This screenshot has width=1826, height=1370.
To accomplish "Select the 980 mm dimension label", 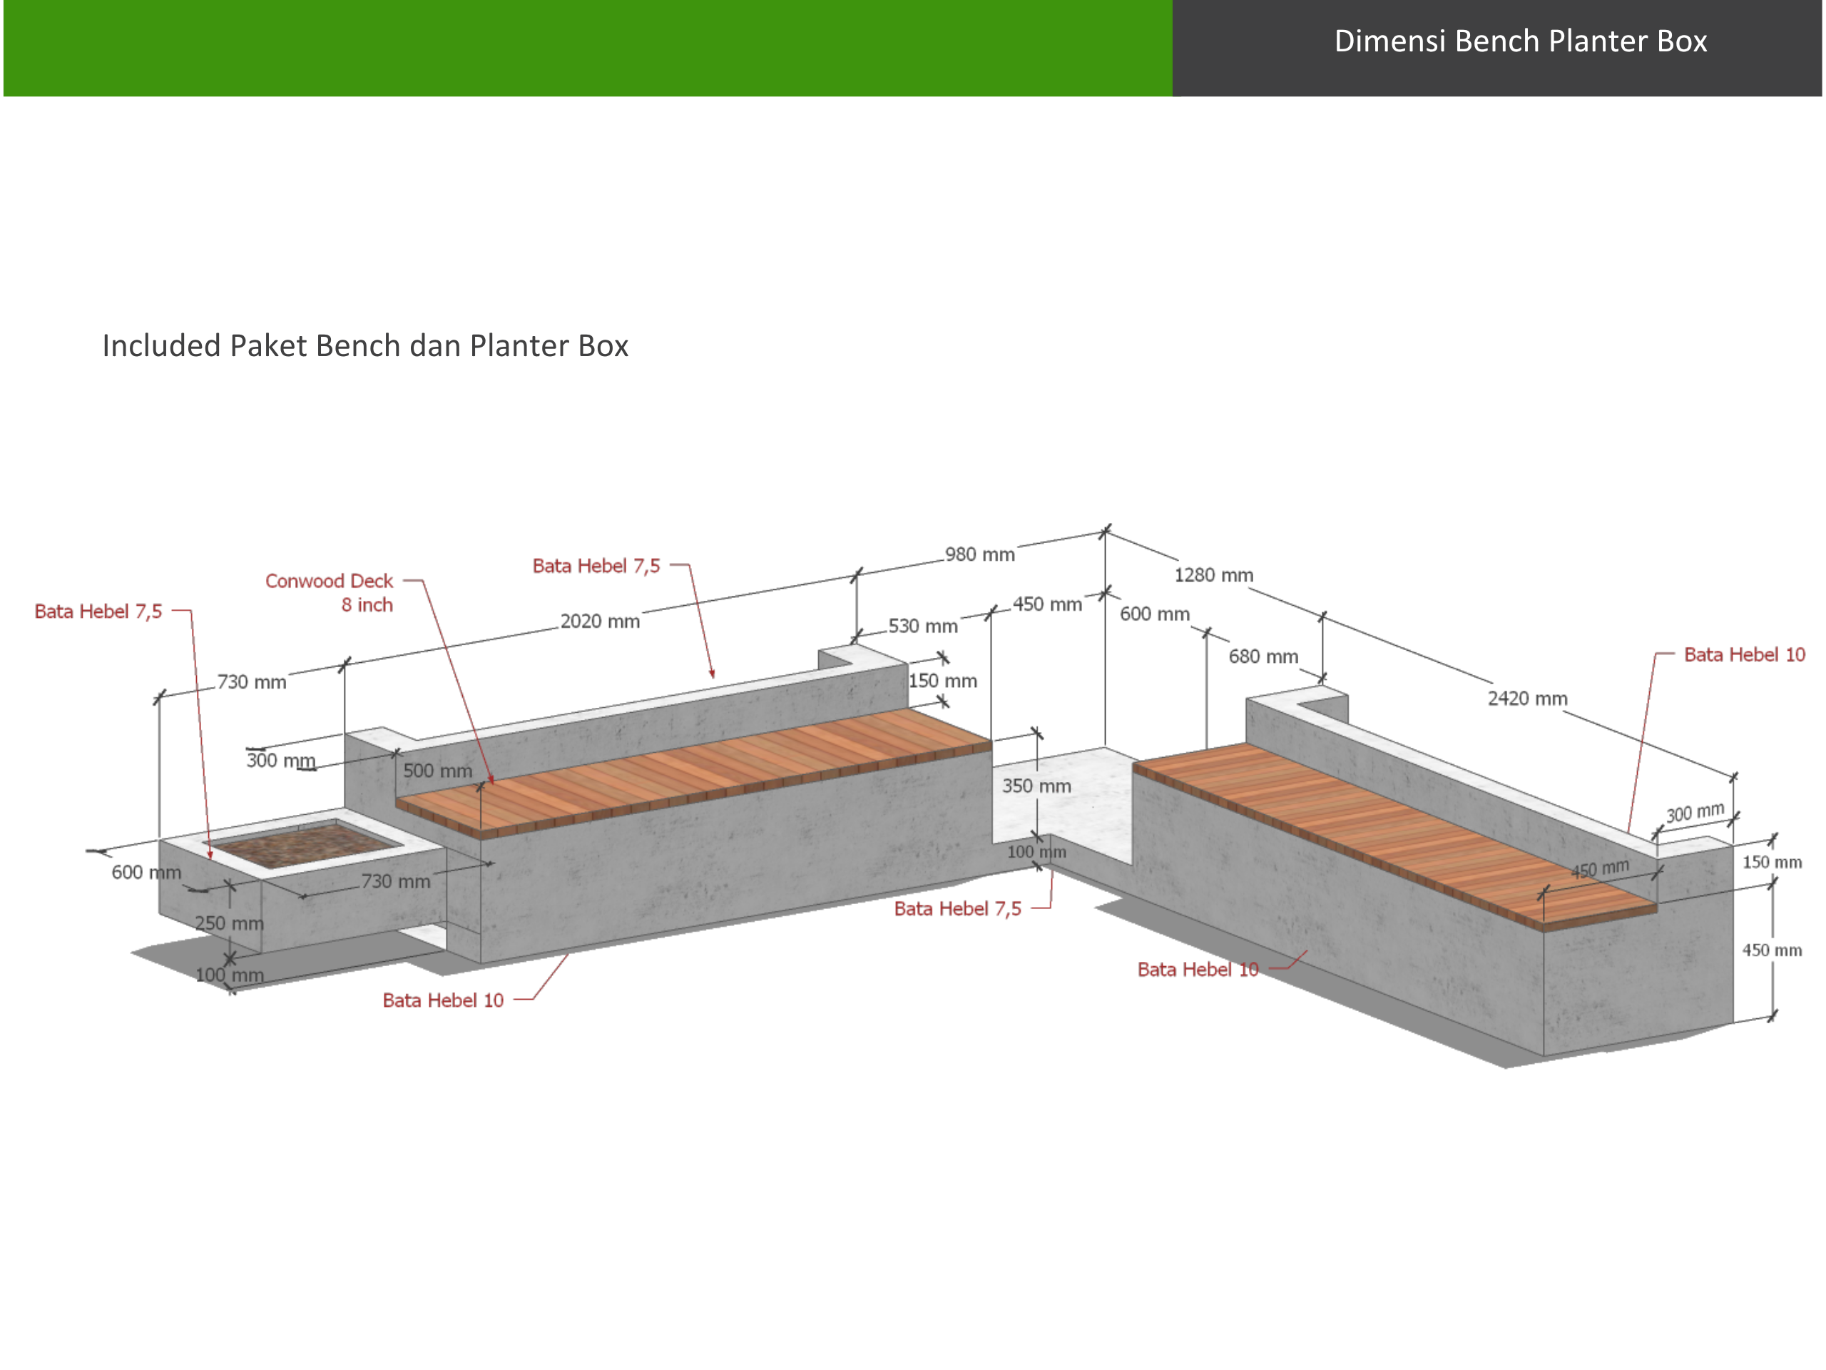I will tap(980, 554).
